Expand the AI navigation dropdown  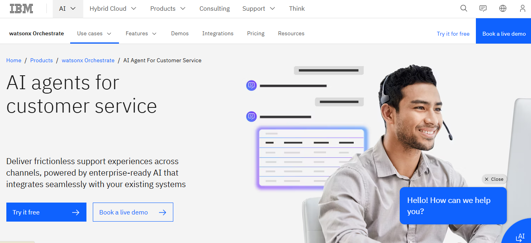pyautogui.click(x=67, y=8)
